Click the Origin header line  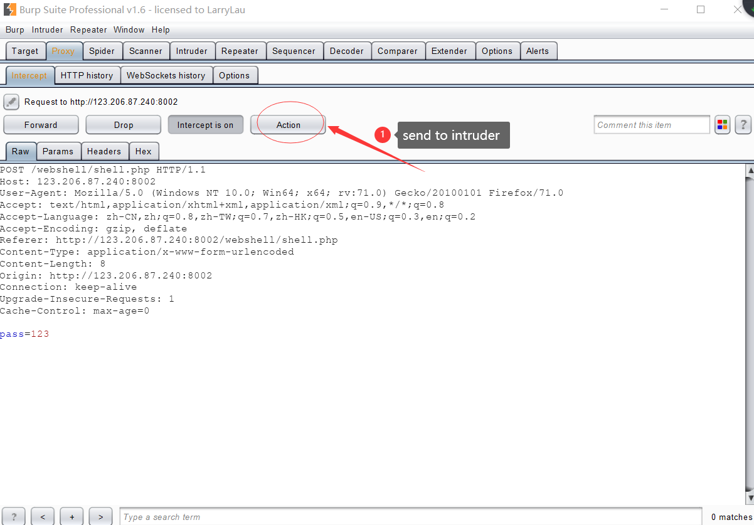coord(106,275)
